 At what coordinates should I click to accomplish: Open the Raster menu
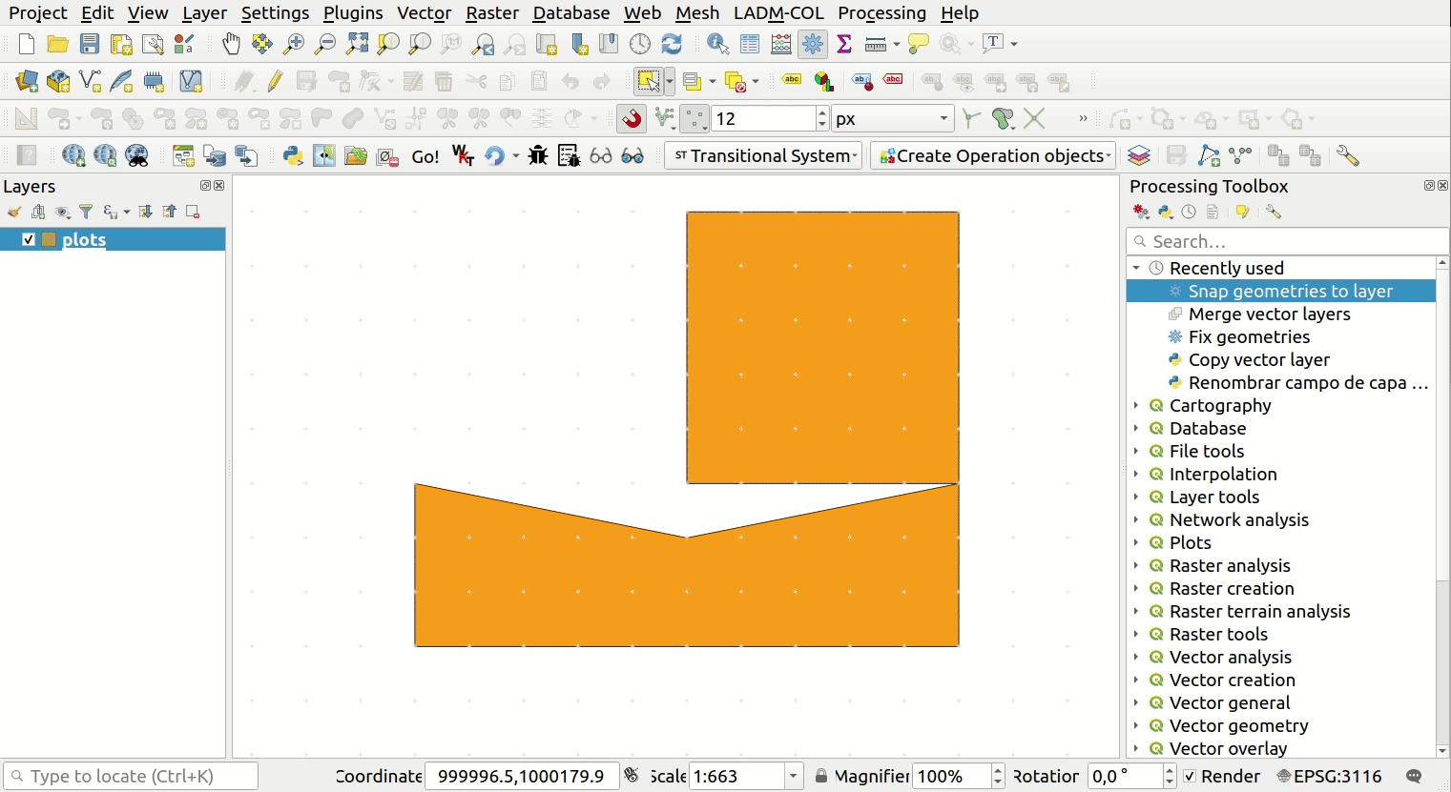pyautogui.click(x=491, y=13)
